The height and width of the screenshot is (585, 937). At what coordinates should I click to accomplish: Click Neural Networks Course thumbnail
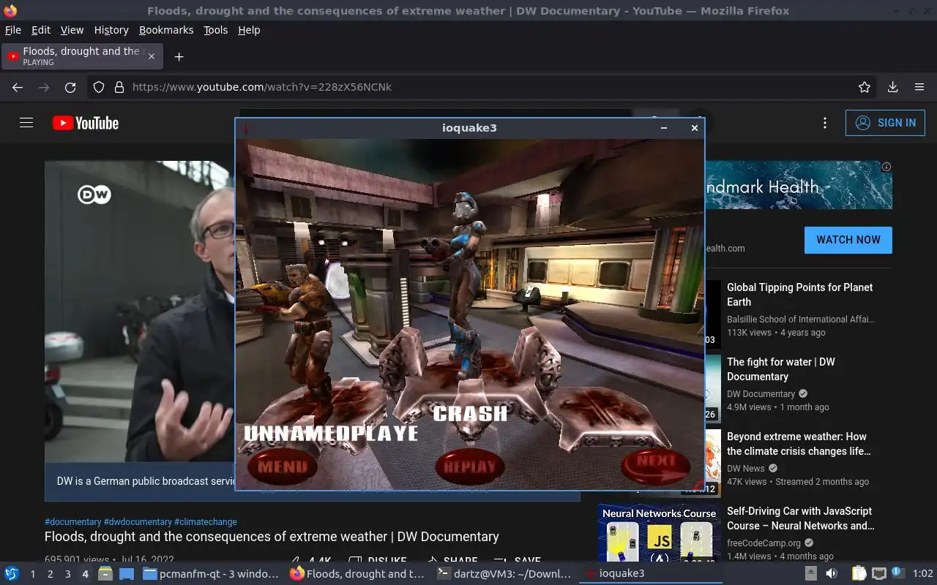[659, 533]
